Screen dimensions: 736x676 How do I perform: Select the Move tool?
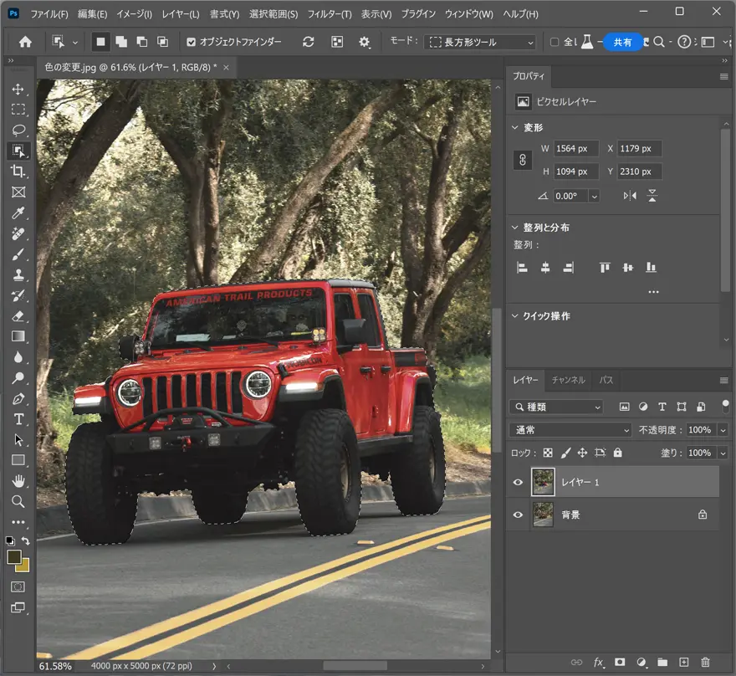coord(18,90)
